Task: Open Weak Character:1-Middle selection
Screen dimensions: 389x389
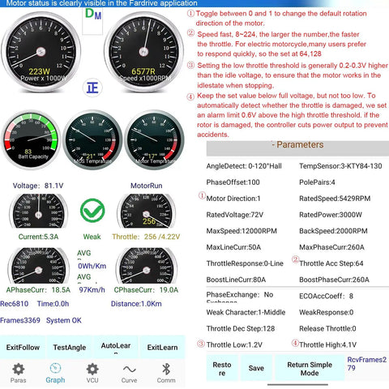Action: pyautogui.click(x=246, y=312)
